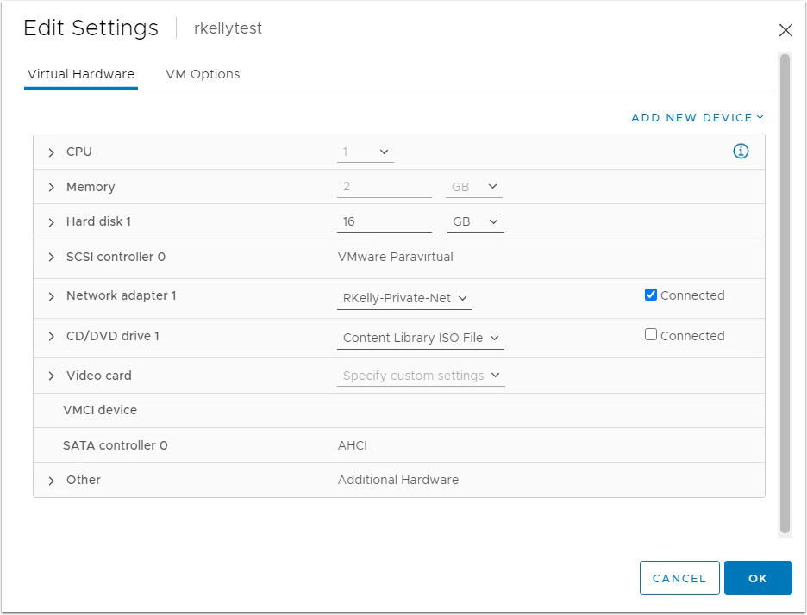The height and width of the screenshot is (615, 807).
Task: Open the Add New Device menu
Action: [x=698, y=118]
